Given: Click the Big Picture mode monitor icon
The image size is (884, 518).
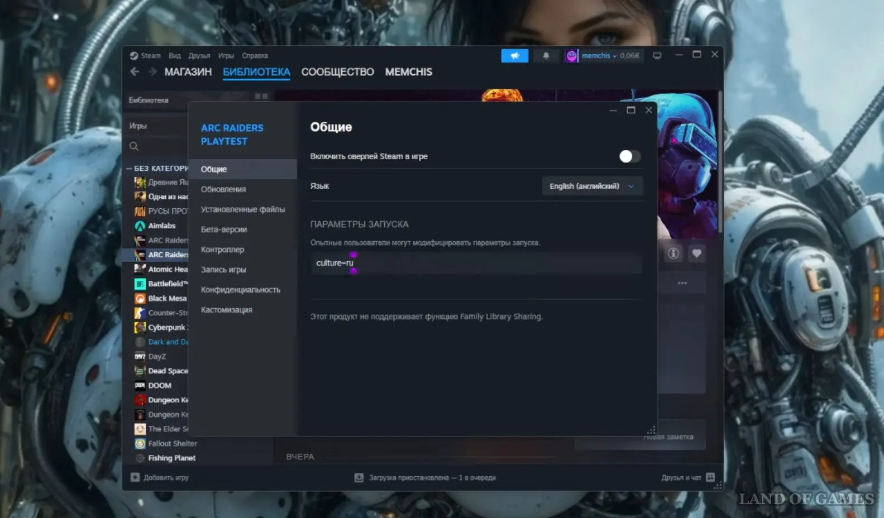Looking at the screenshot, I should pyautogui.click(x=657, y=56).
